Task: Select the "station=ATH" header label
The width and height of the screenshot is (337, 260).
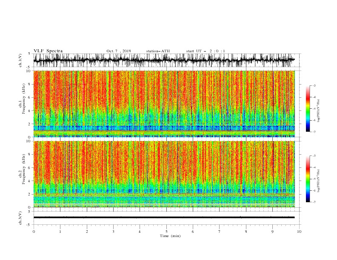Action: (x=158, y=51)
